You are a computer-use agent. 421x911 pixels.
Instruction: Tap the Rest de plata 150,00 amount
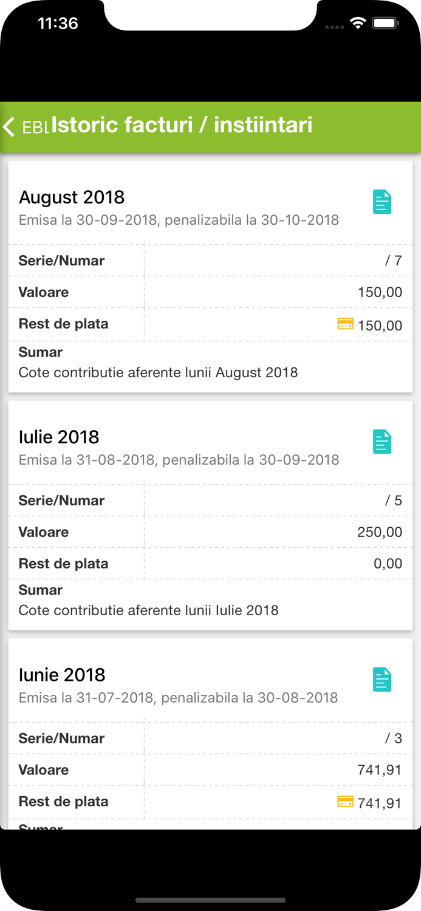(x=380, y=326)
